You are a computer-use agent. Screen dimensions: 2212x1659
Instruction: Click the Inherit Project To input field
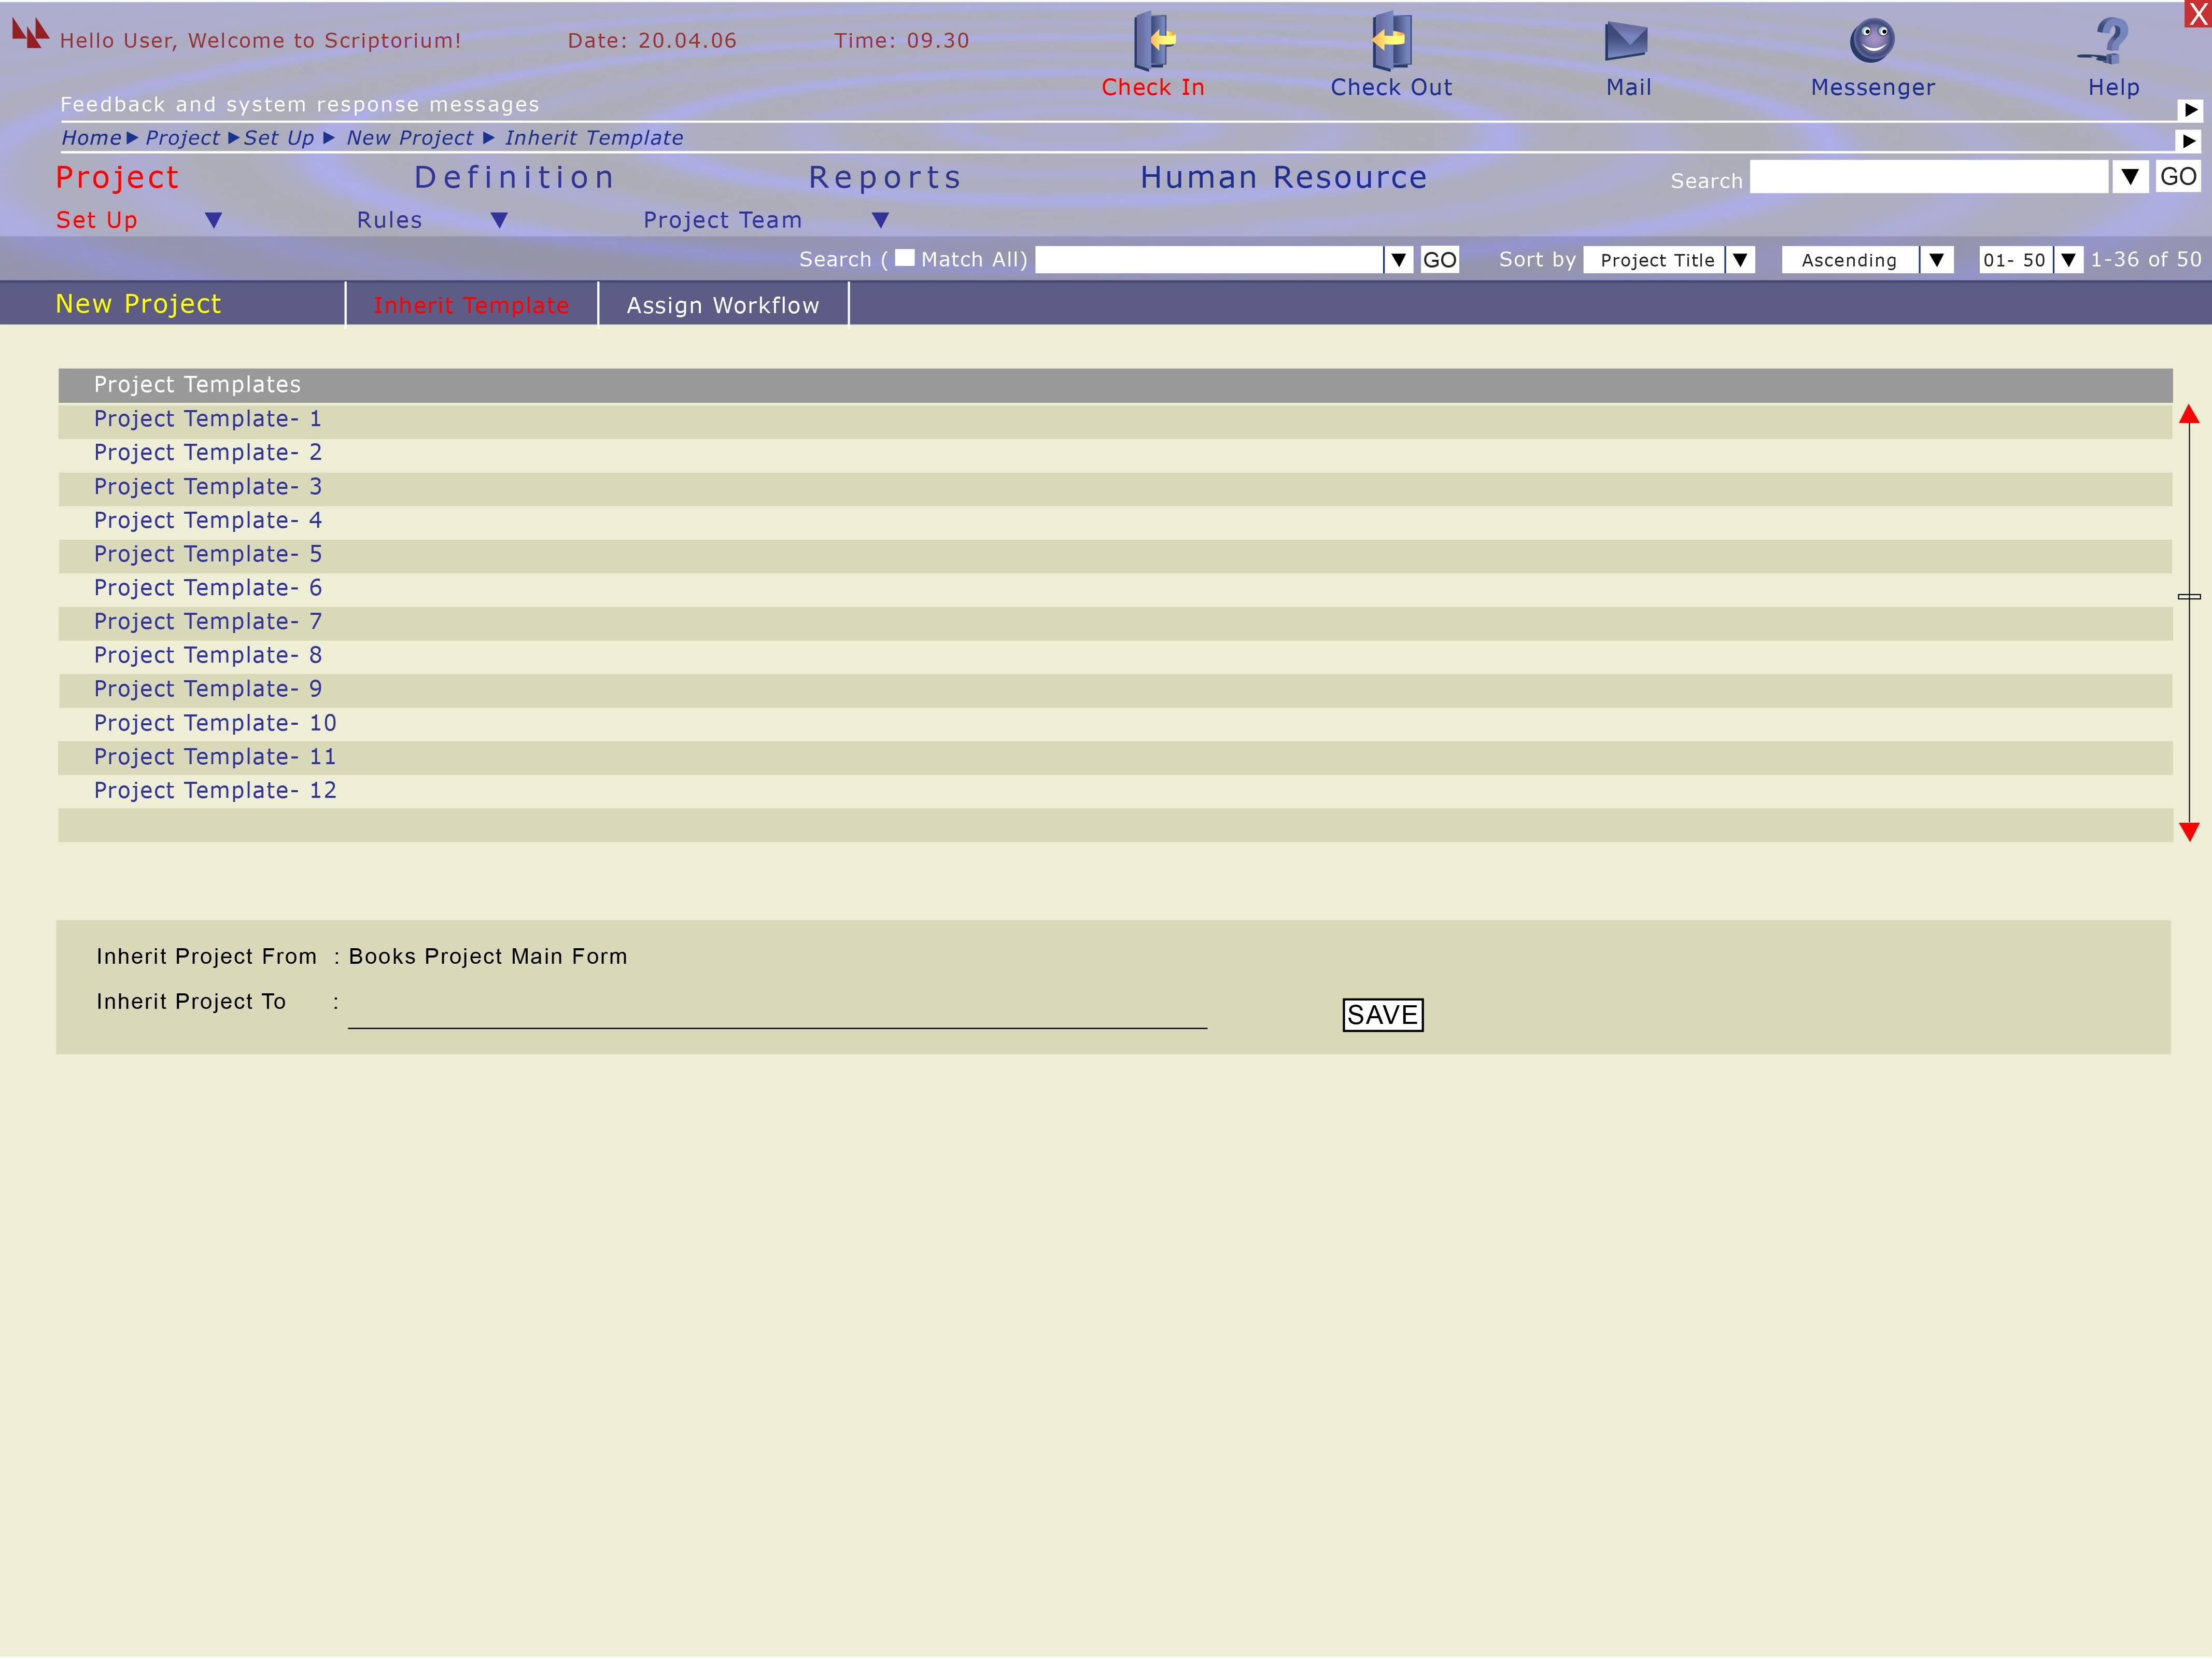tap(776, 1012)
